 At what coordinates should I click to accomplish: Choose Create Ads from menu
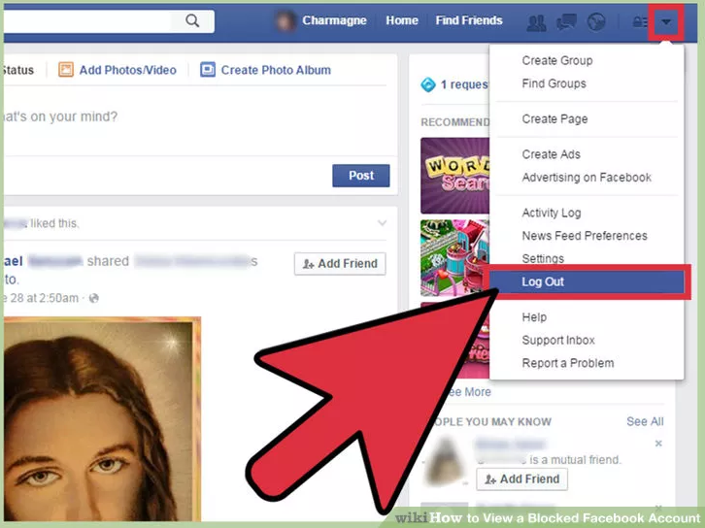click(x=552, y=154)
